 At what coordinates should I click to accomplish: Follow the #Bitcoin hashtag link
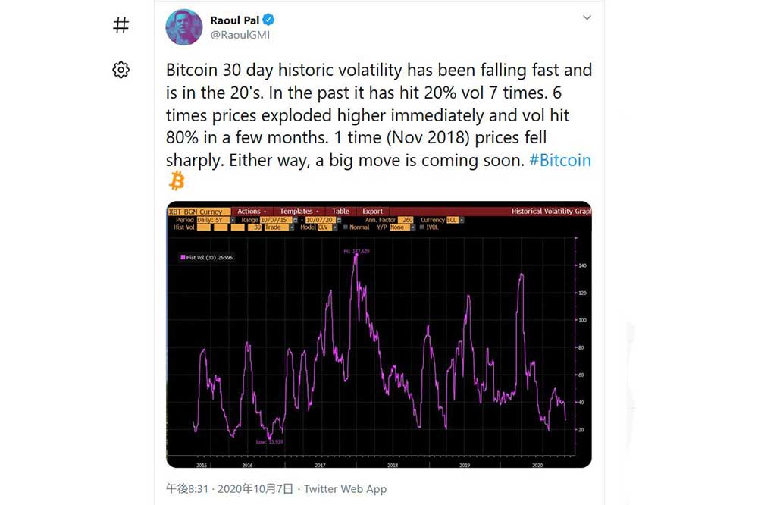coord(560,160)
